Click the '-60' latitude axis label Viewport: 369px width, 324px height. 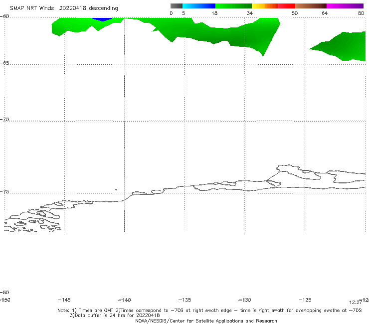coord(4,16)
